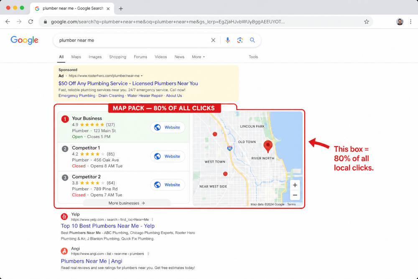Select the Competitor 2 listing name

tap(86, 177)
